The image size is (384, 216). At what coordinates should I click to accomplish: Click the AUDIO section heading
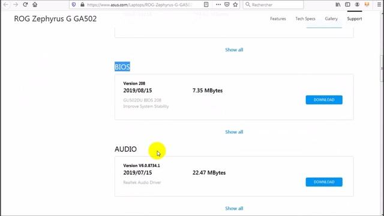tap(125, 149)
